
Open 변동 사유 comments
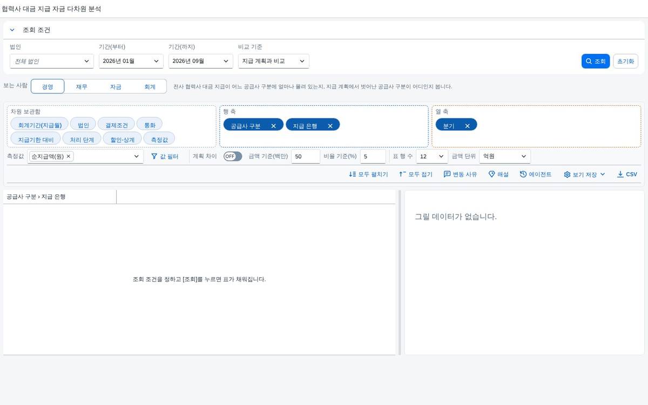[461, 174]
